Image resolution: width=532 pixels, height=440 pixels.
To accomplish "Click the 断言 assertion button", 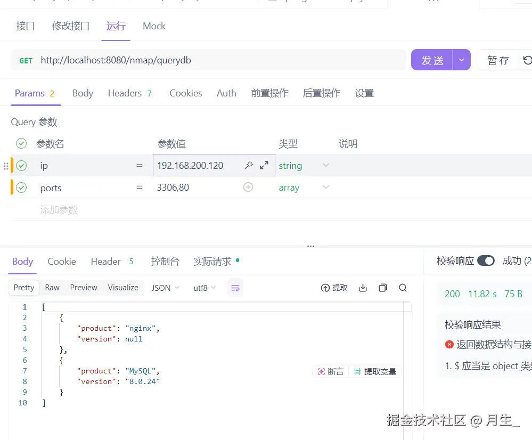I will click(x=331, y=372).
